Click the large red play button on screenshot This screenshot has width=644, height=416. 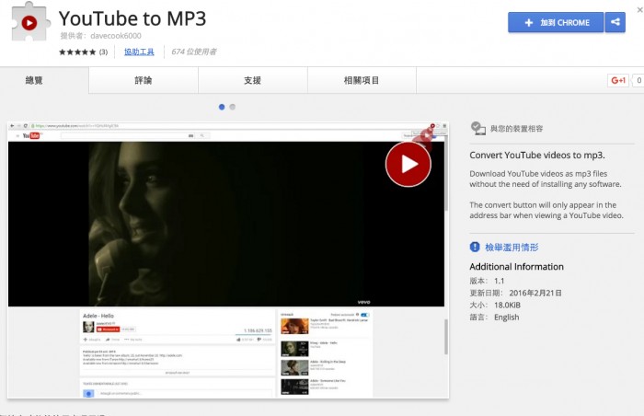(408, 164)
